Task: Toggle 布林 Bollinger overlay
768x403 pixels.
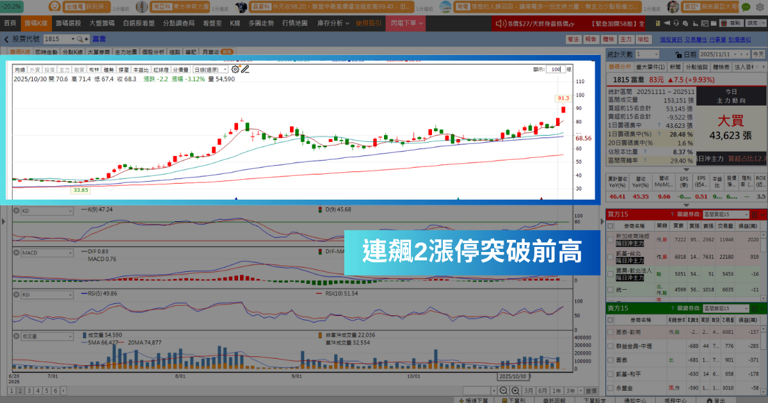Action: [94, 70]
